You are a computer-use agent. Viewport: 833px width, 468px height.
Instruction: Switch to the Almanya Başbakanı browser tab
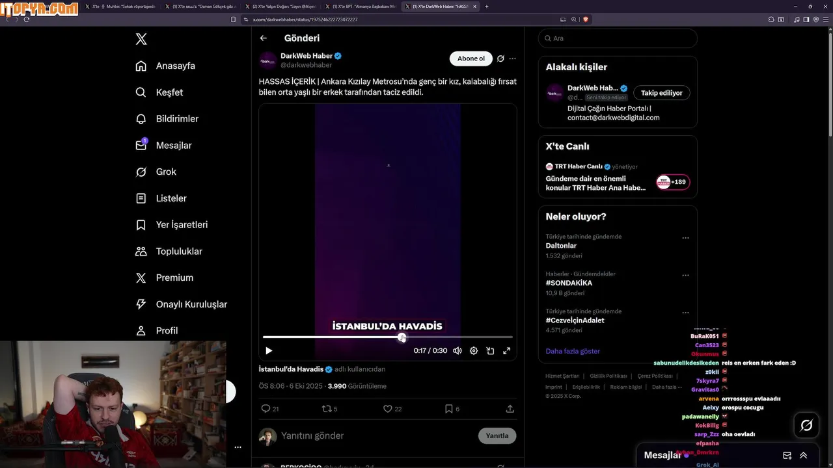tap(361, 6)
